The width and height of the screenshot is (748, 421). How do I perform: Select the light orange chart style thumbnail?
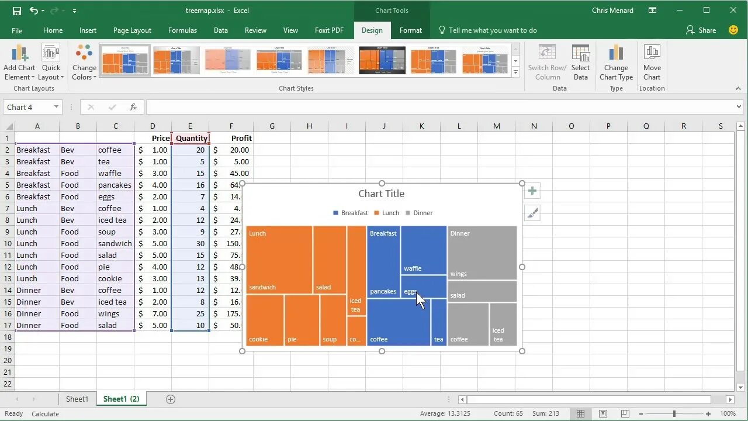pyautogui.click(x=227, y=60)
